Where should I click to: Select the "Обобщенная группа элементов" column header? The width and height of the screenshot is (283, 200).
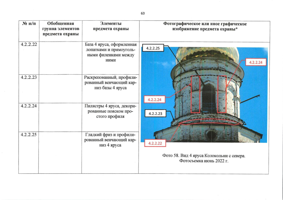pos(60,29)
